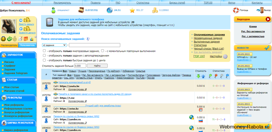Click the gray pin statistics icon

222,76
